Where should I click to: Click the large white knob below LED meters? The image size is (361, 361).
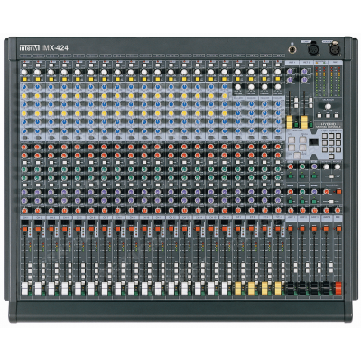tap(328, 106)
